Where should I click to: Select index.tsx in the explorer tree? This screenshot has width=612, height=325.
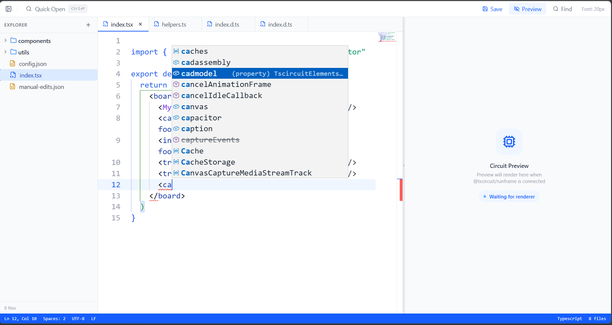[49, 75]
